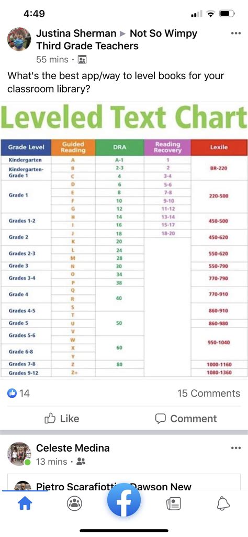Tap the friends audience icon beside 13 mins
The height and width of the screenshot is (537, 248).
coord(81,462)
